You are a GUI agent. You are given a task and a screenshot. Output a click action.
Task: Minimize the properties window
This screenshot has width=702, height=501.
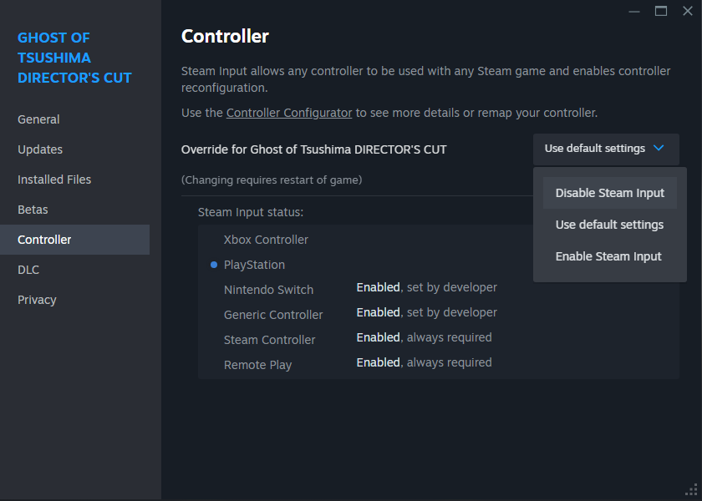click(635, 11)
